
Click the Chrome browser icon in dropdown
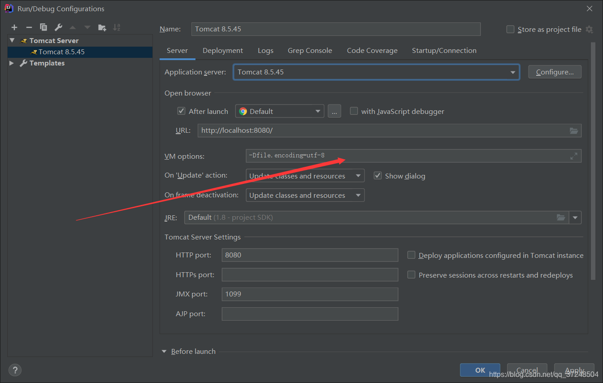coord(243,111)
